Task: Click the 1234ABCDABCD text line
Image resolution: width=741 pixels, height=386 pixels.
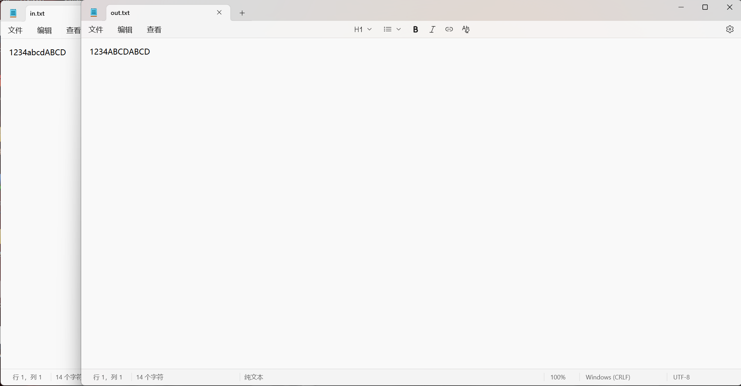Action: (120, 52)
